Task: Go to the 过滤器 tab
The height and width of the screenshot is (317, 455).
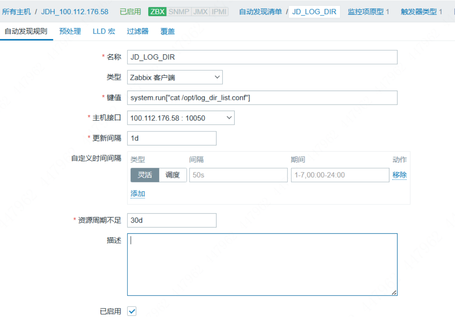Action: click(137, 31)
